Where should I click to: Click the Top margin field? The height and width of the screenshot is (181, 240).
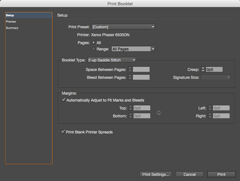(x=142, y=108)
